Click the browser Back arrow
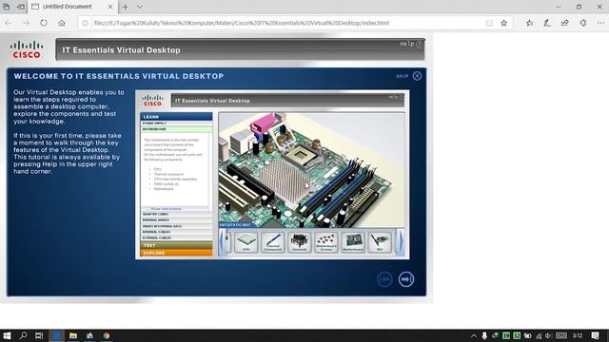This screenshot has height=342, width=609. click(9, 23)
